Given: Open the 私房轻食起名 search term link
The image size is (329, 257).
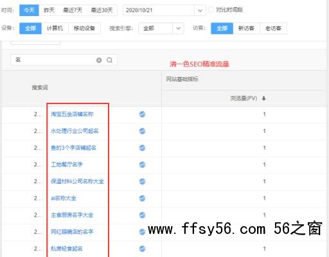Looking at the screenshot, I should pyautogui.click(x=67, y=249).
